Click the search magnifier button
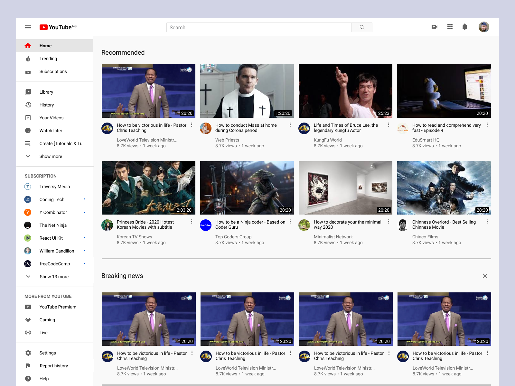This screenshot has width=515, height=386. tap(362, 27)
